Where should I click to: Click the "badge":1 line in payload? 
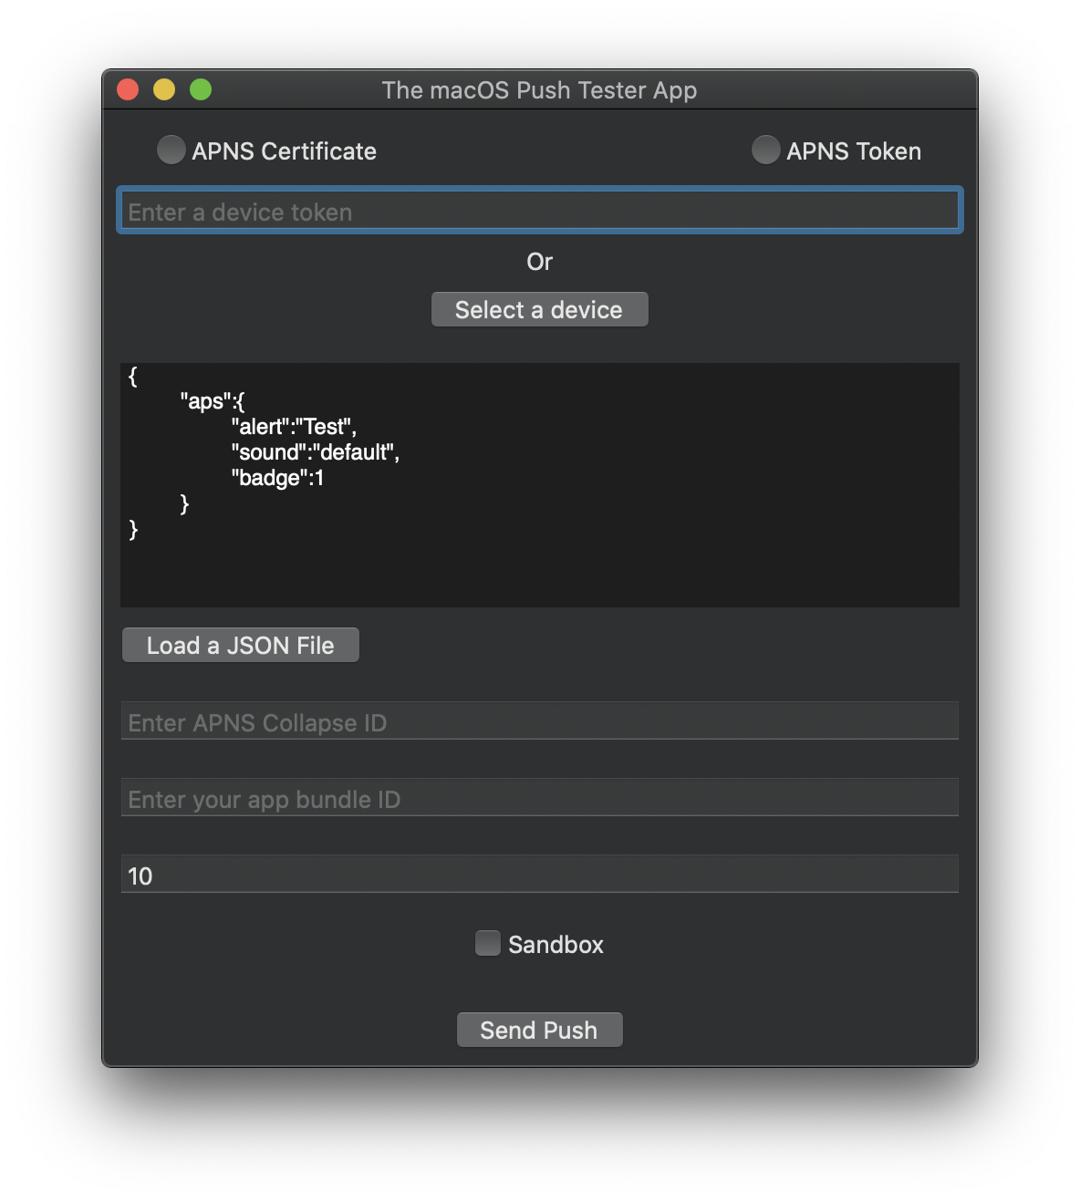pos(277,478)
